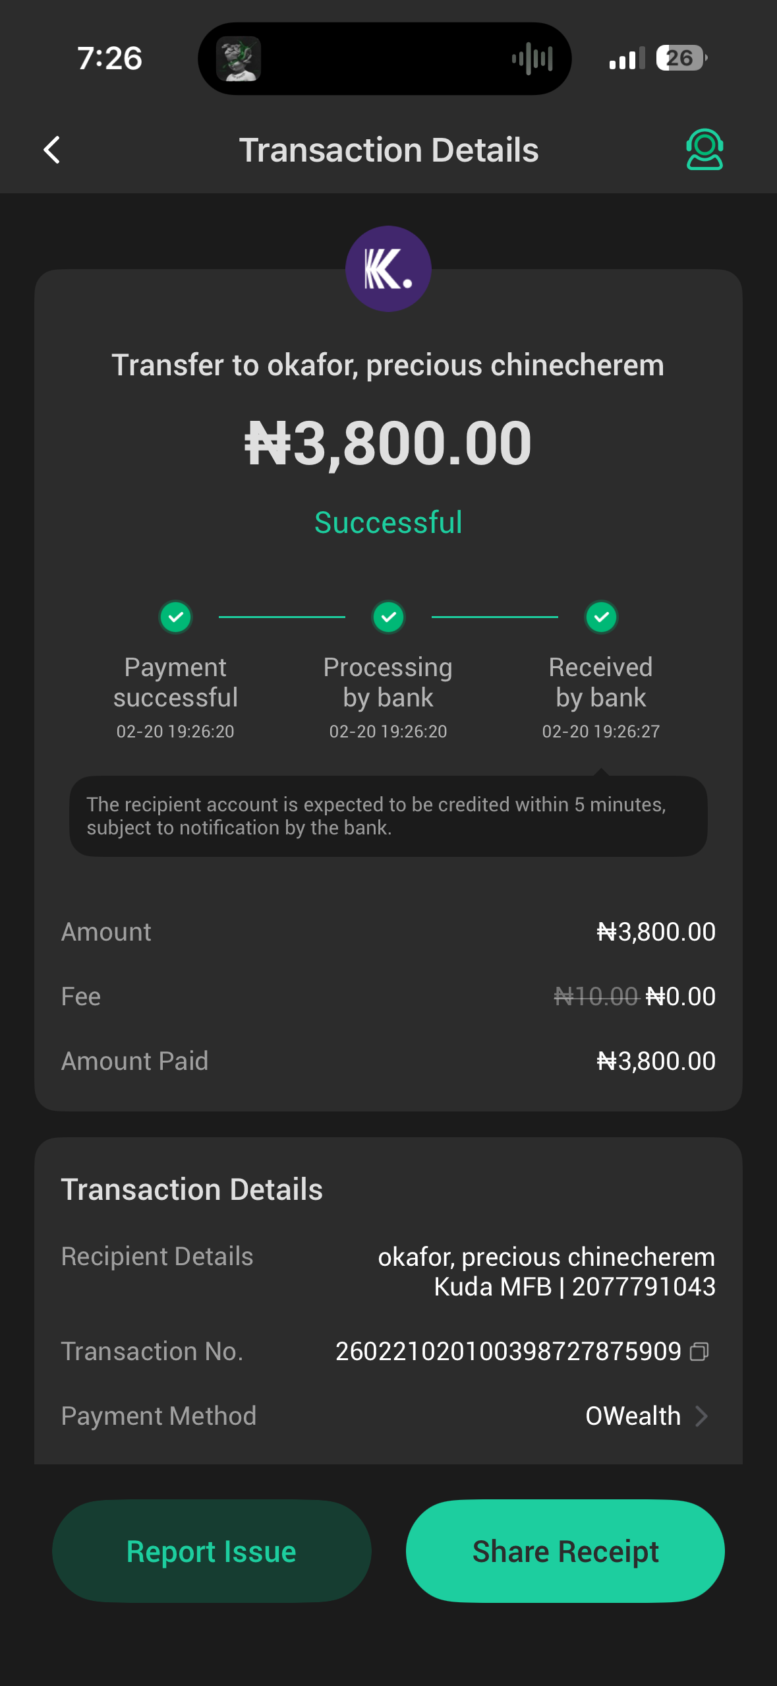Expand the OWealth payment method chevron
777x1686 pixels.
702,1416
